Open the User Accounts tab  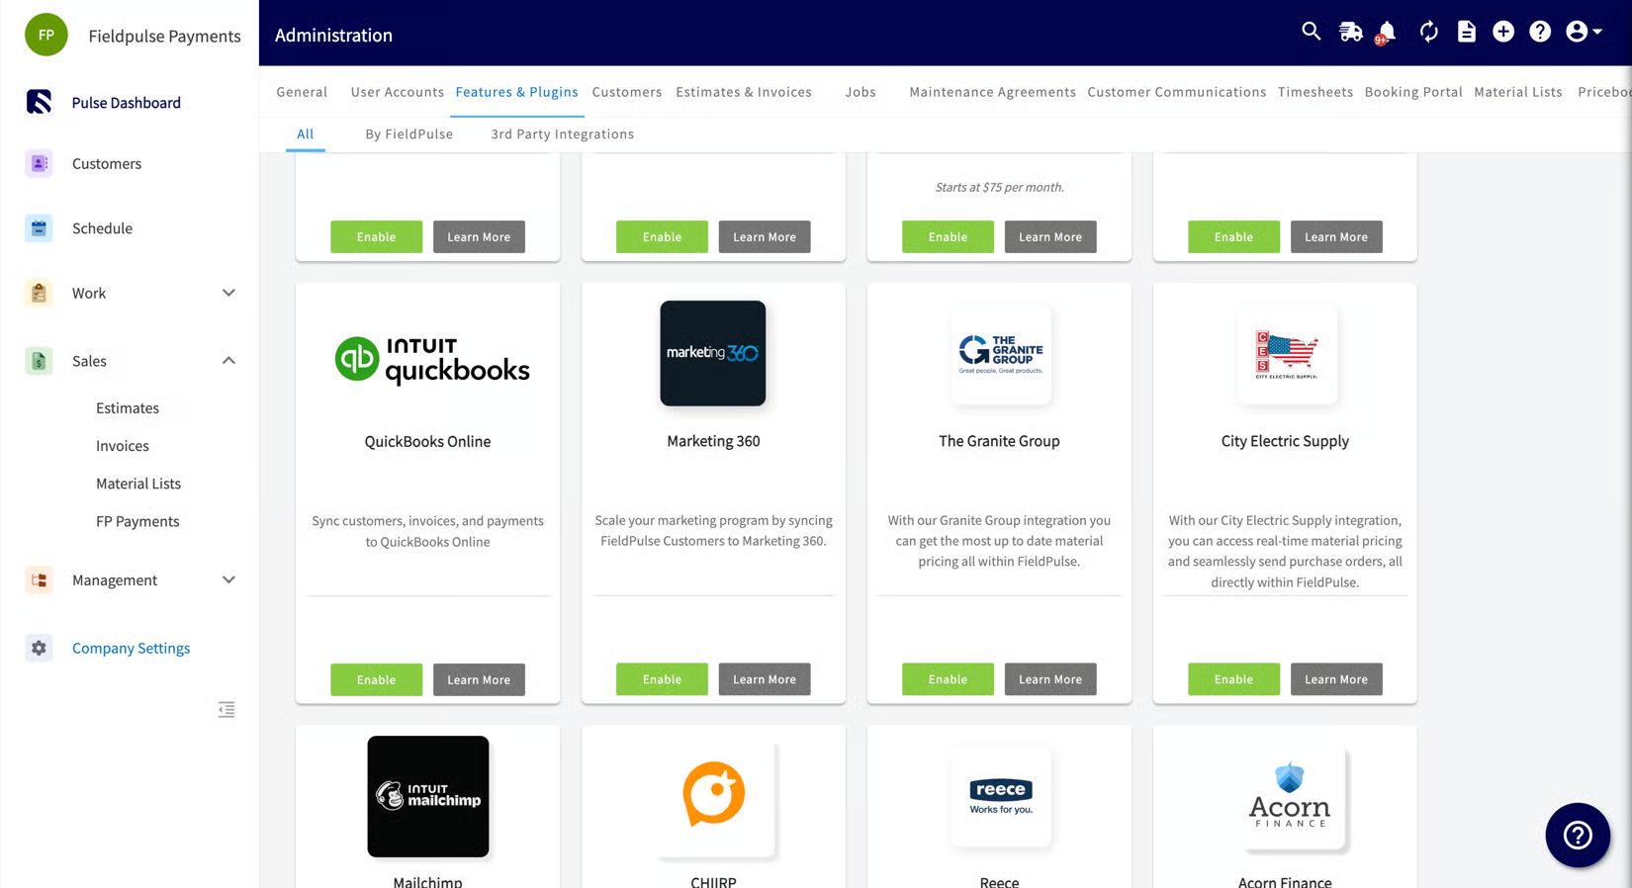point(397,92)
